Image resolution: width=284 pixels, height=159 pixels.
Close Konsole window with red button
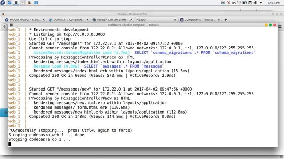click(275, 25)
